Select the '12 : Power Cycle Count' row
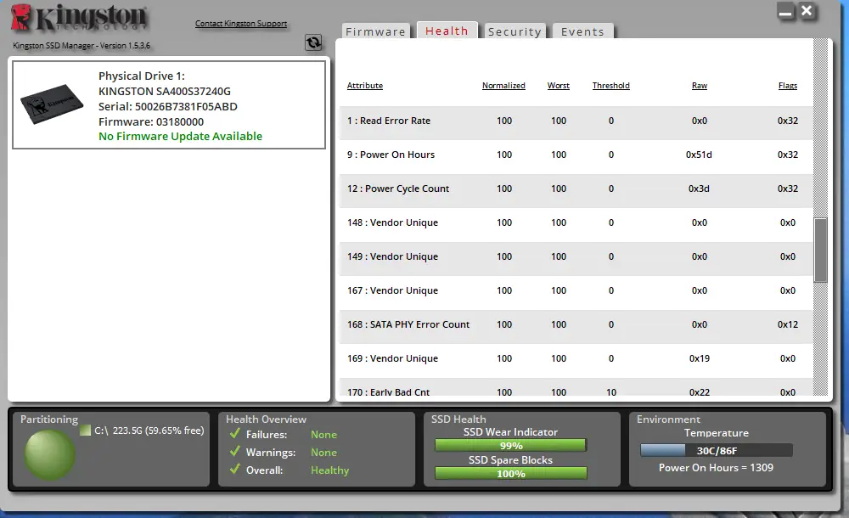 point(576,189)
